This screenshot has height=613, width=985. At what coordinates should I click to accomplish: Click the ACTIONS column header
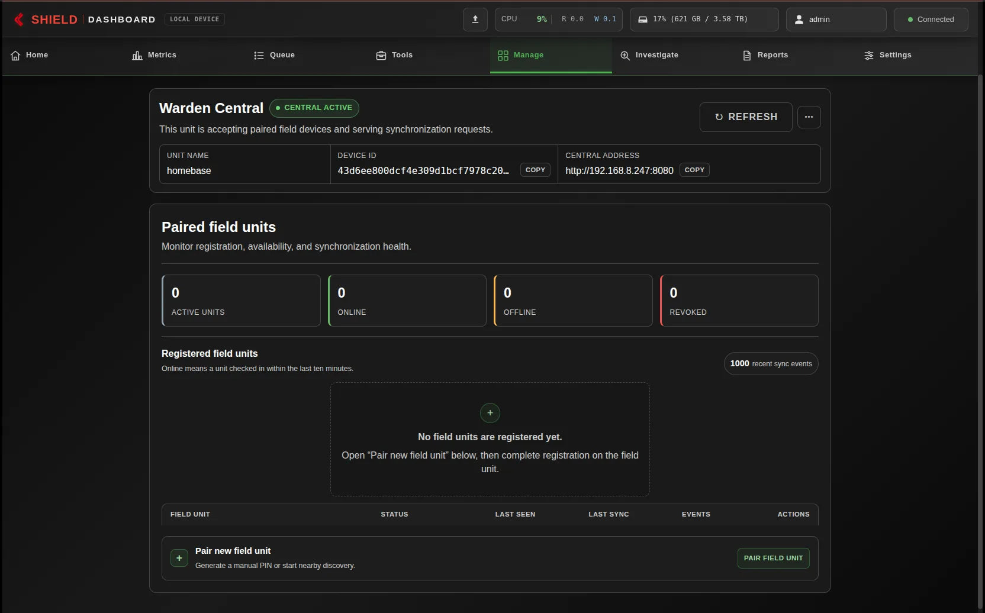793,515
